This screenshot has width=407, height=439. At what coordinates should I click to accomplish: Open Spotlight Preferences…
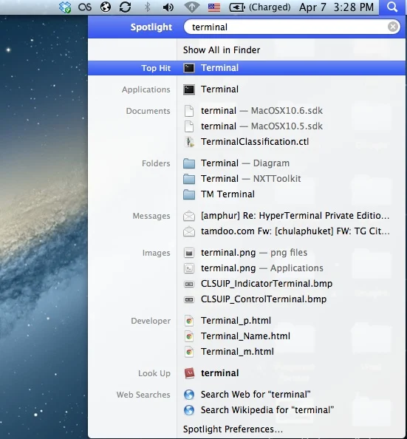point(233,429)
